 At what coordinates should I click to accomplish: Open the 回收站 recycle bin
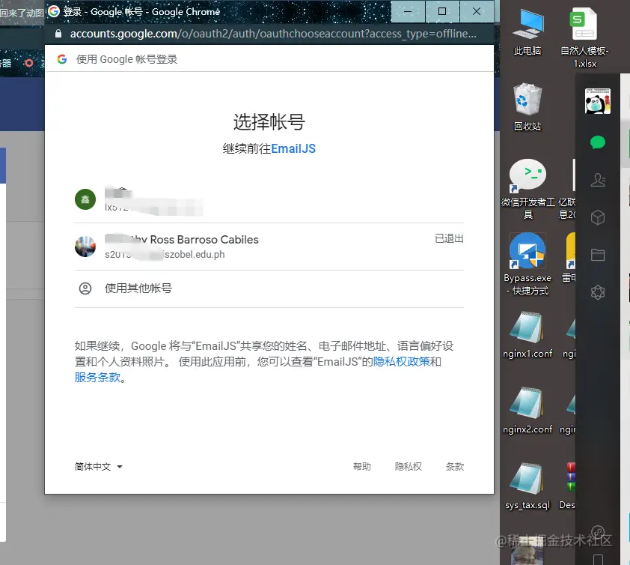[527, 106]
